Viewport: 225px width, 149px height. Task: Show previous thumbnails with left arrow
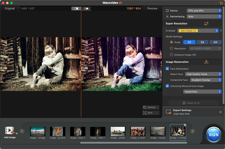[x=22, y=131]
